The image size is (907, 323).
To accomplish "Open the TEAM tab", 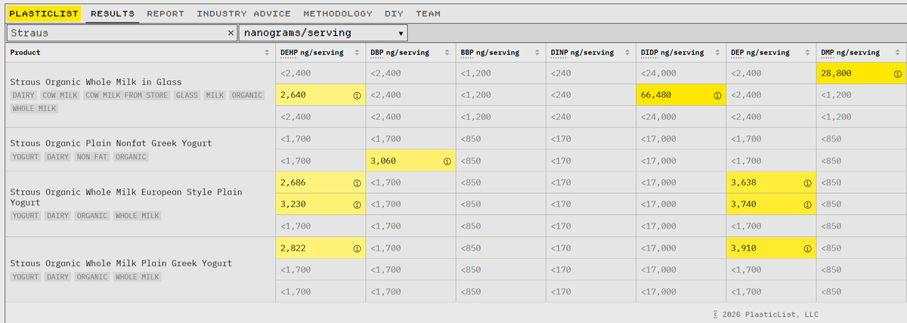I will pyautogui.click(x=428, y=14).
